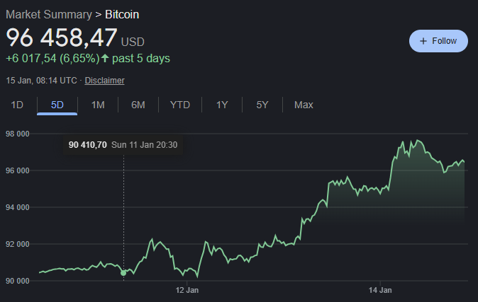
Task: Click the Bitcoin title text
Action: pos(122,15)
